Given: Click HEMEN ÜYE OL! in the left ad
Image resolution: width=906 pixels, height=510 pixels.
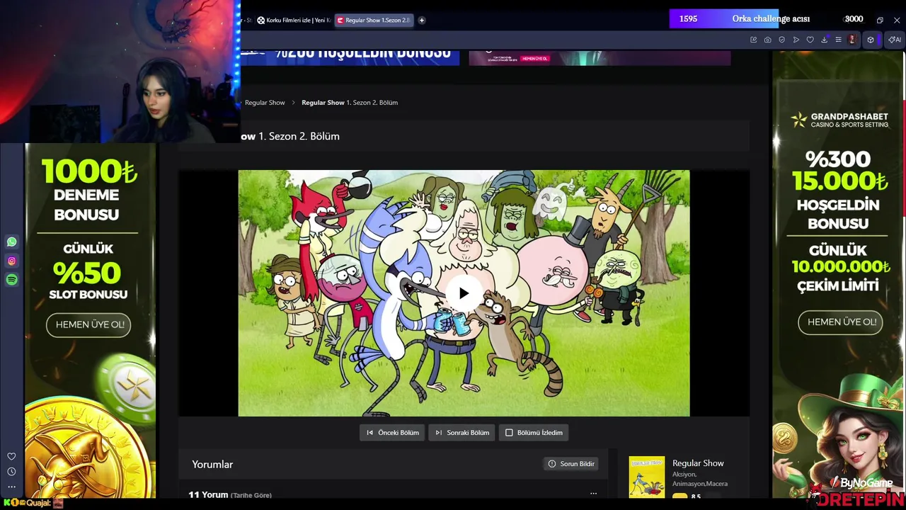Looking at the screenshot, I should point(89,324).
